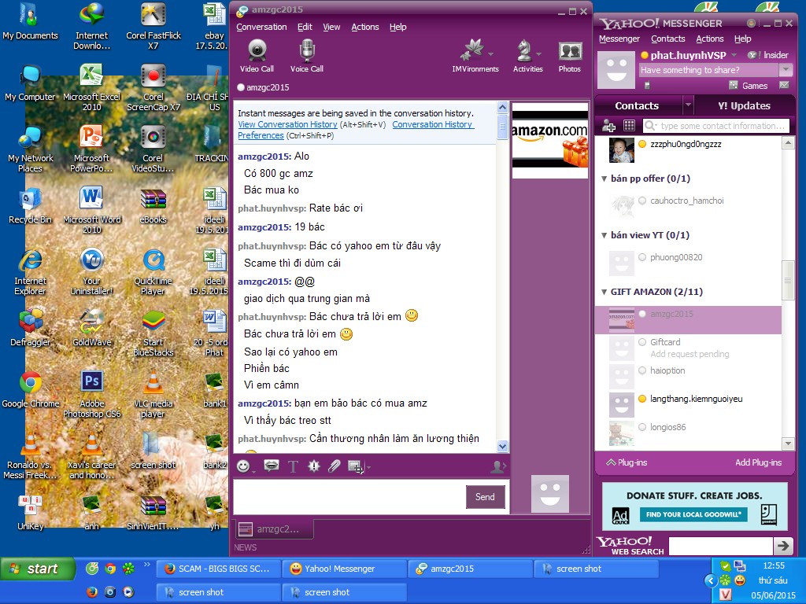Open Activities chess icon
Screen dimensions: 806x604
[524, 56]
